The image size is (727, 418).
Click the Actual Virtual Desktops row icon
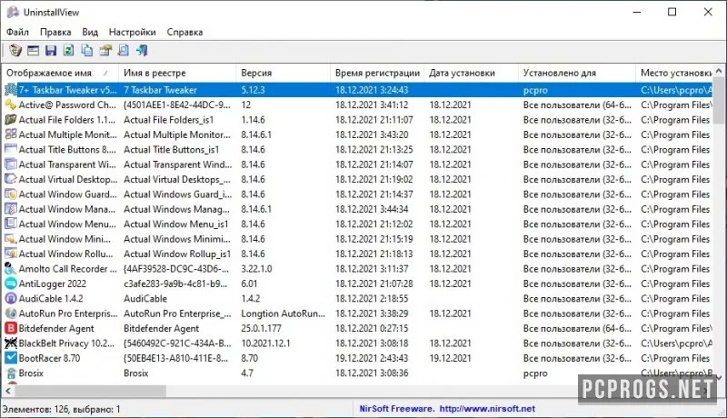point(11,179)
